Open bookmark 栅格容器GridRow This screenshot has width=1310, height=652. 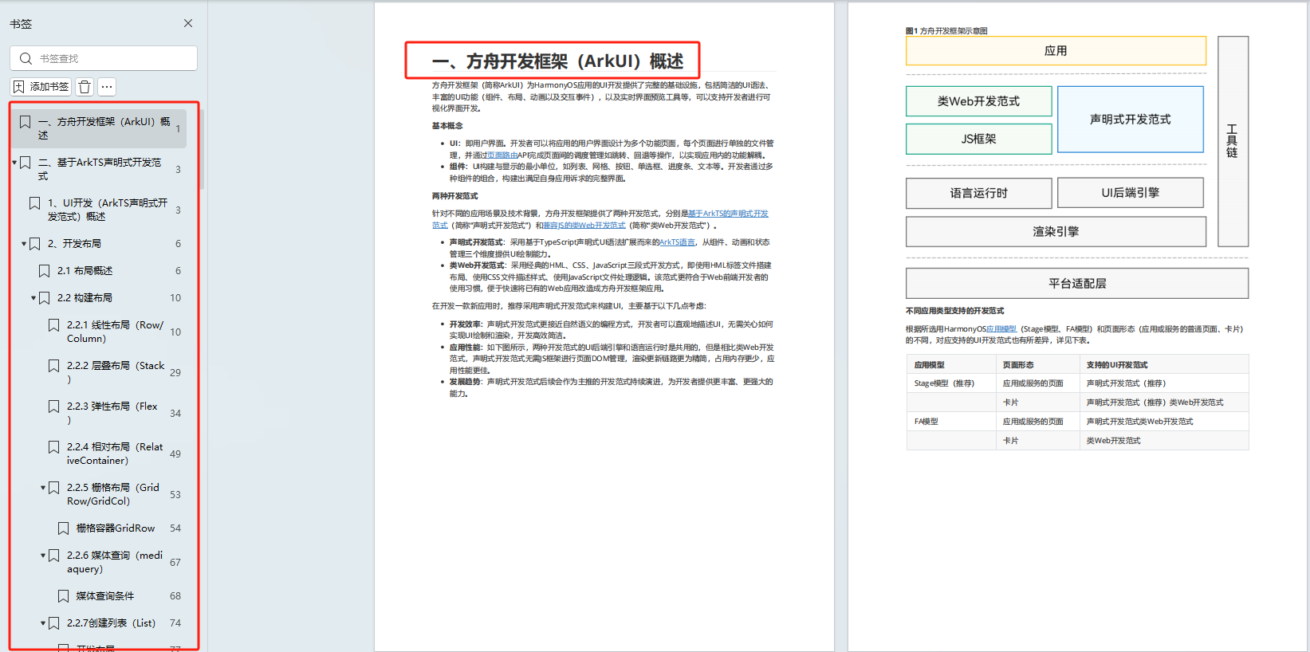[116, 528]
